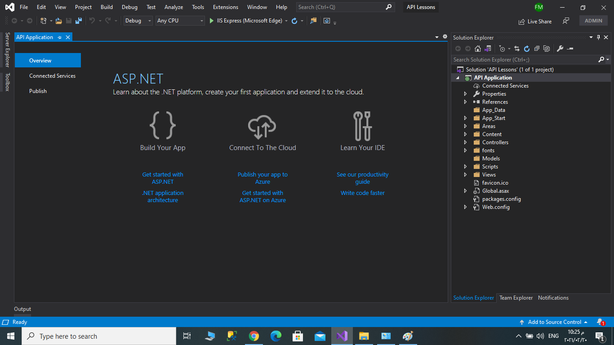This screenshot has width=614, height=345.
Task: Open the Debug configuration dropdown
Action: (x=138, y=21)
